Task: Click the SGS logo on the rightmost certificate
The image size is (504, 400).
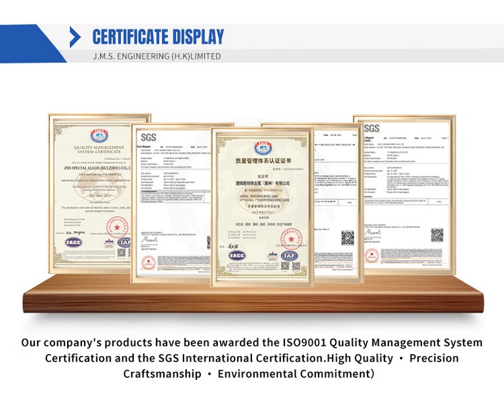Action: [x=372, y=128]
